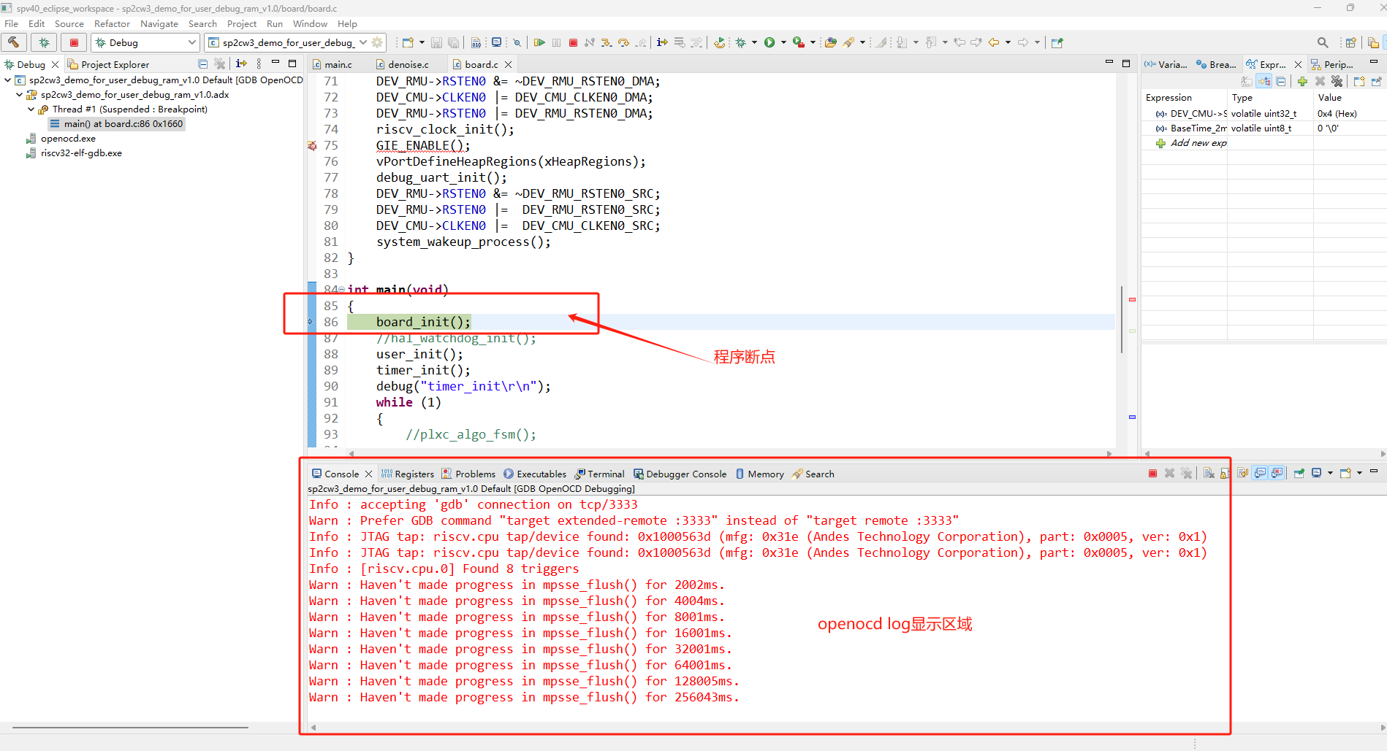Click Add new expression entry
The image size is (1387, 751).
click(x=1198, y=143)
